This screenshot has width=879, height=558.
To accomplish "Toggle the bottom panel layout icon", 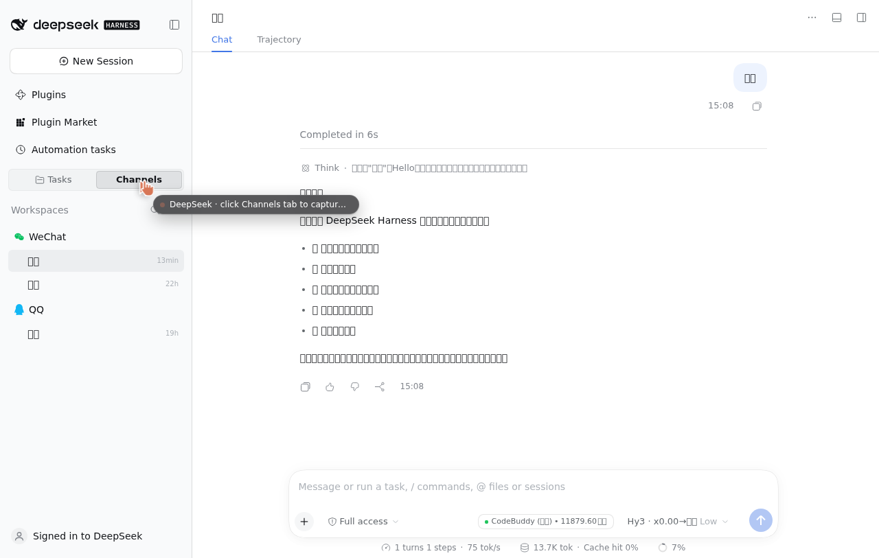I will pos(836,17).
